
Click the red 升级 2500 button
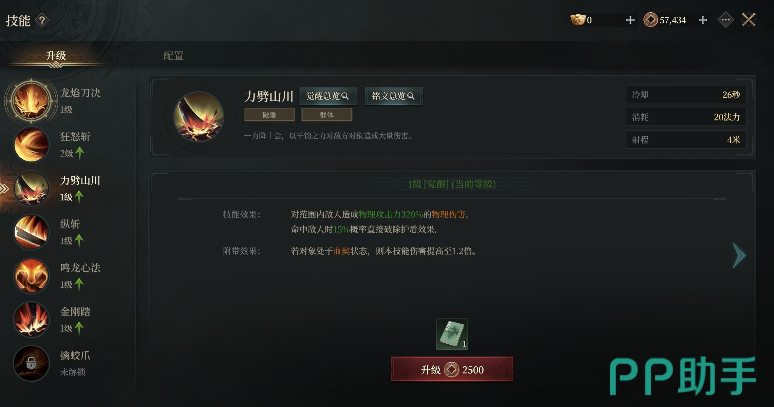452,369
